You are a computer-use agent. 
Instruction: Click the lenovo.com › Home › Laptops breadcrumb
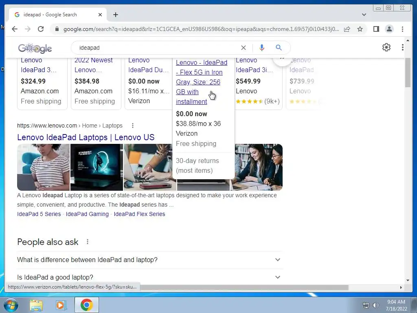[x=70, y=126]
